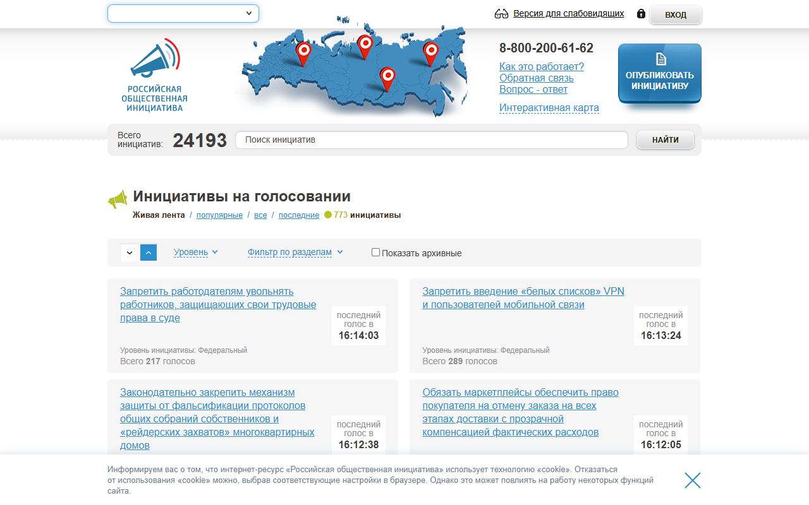The image size is (809, 505).
Task: Expand Фильтр по разделам dropdown
Action: point(295,252)
